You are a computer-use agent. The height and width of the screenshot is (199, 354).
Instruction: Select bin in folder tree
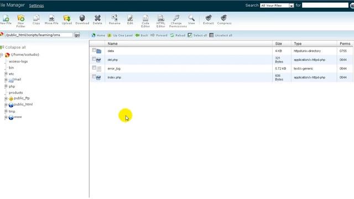click(x=11, y=67)
